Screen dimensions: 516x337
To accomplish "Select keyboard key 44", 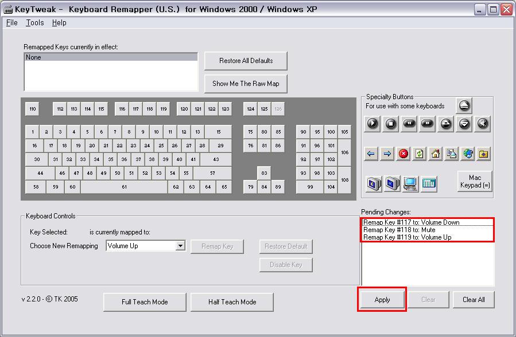I will [x=40, y=173].
